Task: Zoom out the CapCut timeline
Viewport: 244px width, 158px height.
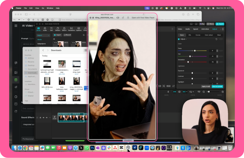Action: click(x=204, y=92)
